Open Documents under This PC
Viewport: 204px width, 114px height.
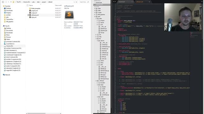tap(9, 30)
